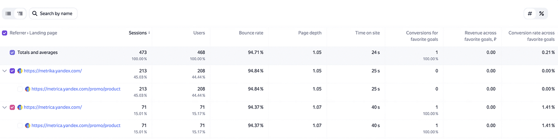Click the Sessions sort arrow icon
558x139 pixels.
[149, 33]
